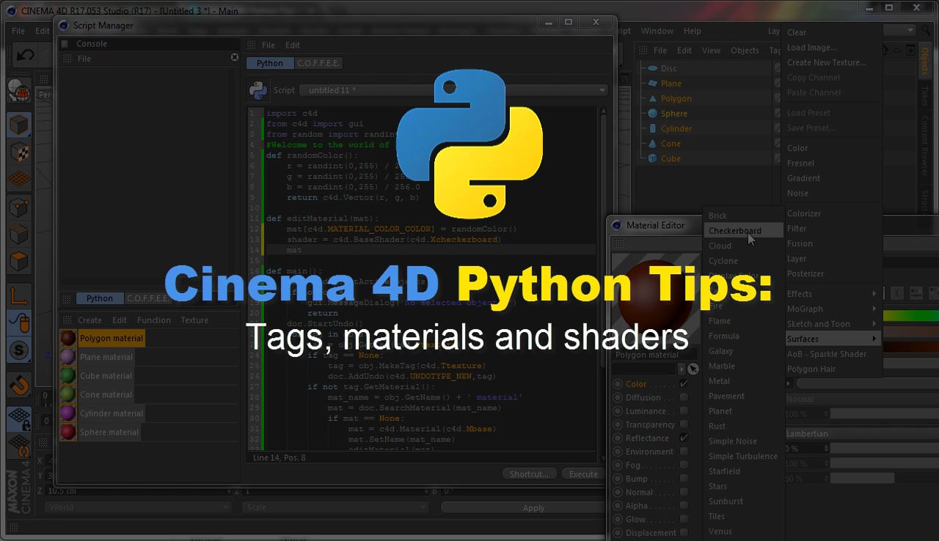Enable the Luminance channel checkbox
The width and height of the screenshot is (939, 541).
[x=684, y=411]
